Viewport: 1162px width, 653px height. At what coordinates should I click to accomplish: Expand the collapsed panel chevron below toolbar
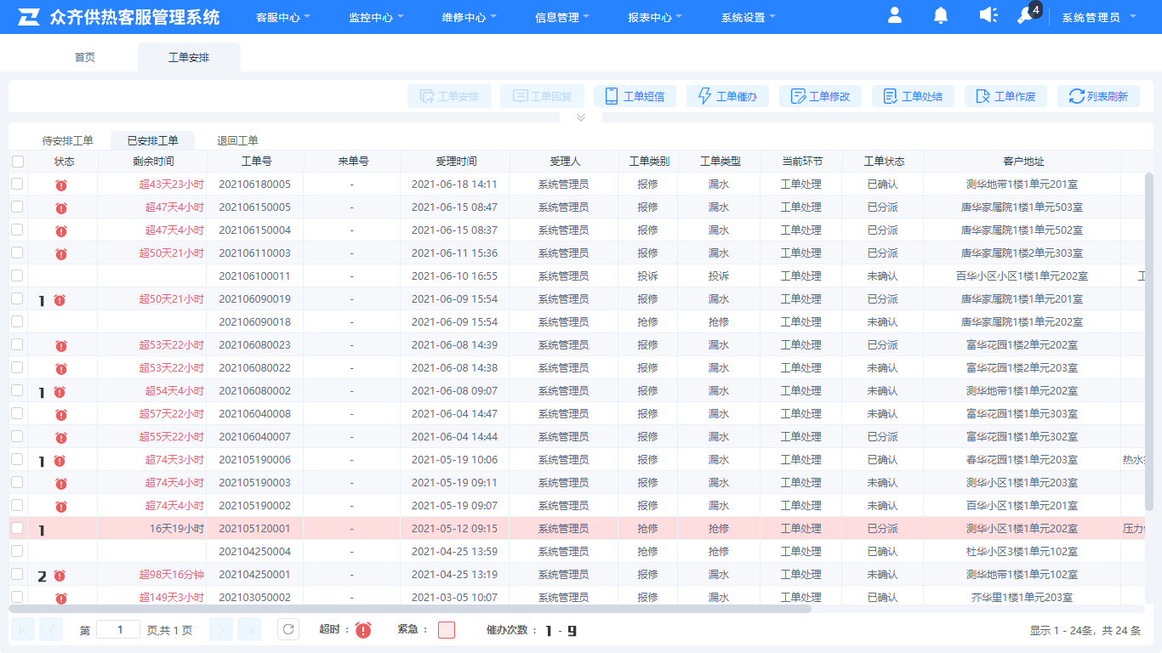(581, 117)
